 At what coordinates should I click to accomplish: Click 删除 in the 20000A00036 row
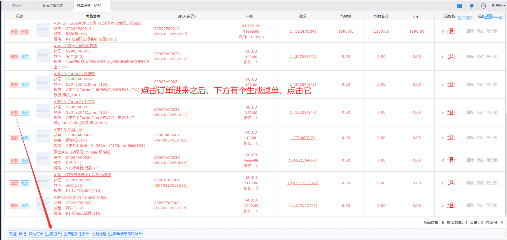(470, 160)
